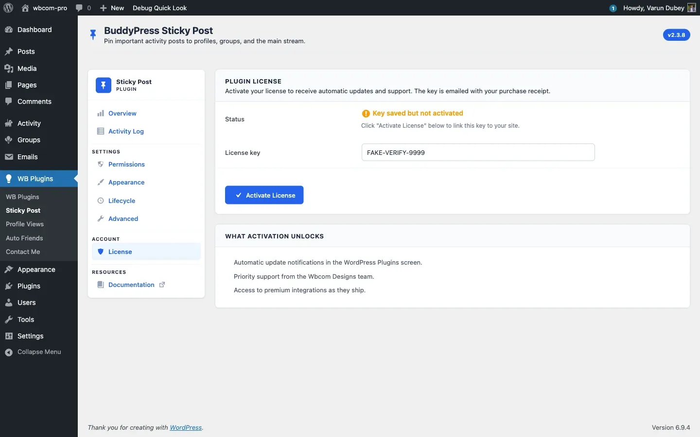Open the Advanced settings tab

pos(146,218)
